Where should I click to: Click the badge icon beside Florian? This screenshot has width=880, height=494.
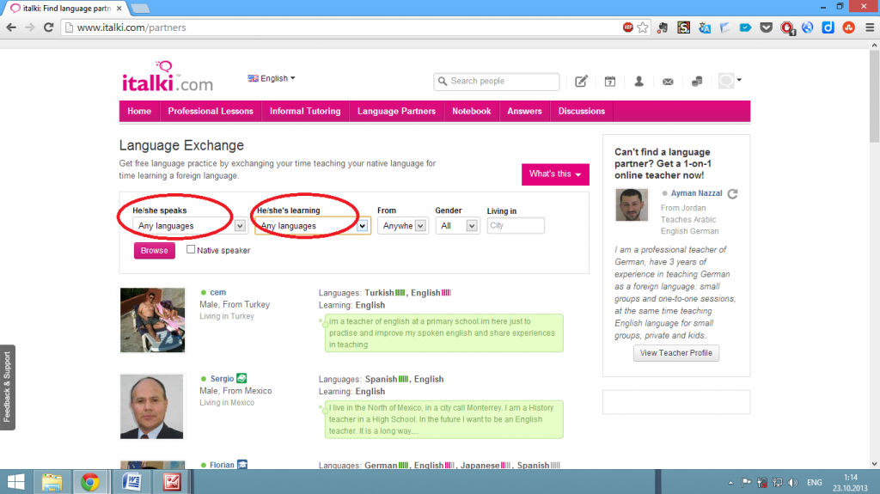coord(242,464)
